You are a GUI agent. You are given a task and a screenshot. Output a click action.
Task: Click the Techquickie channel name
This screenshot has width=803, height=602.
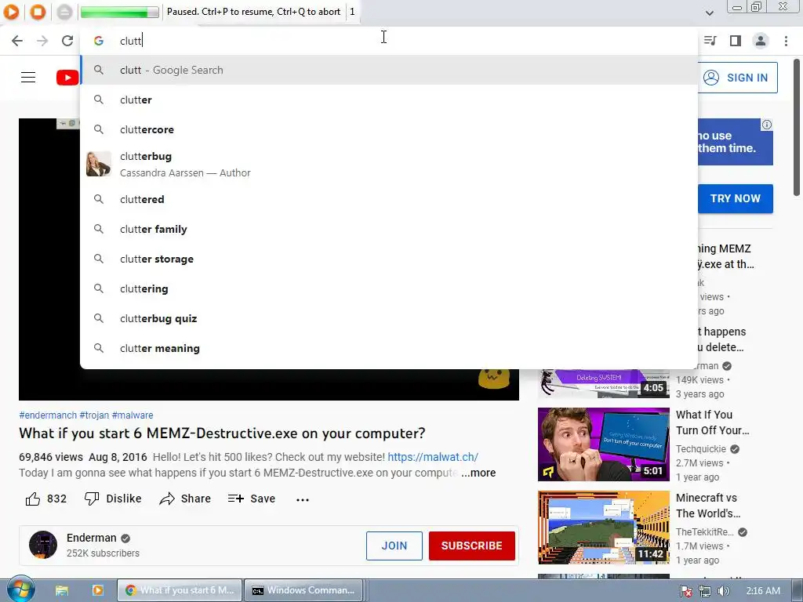701,449
